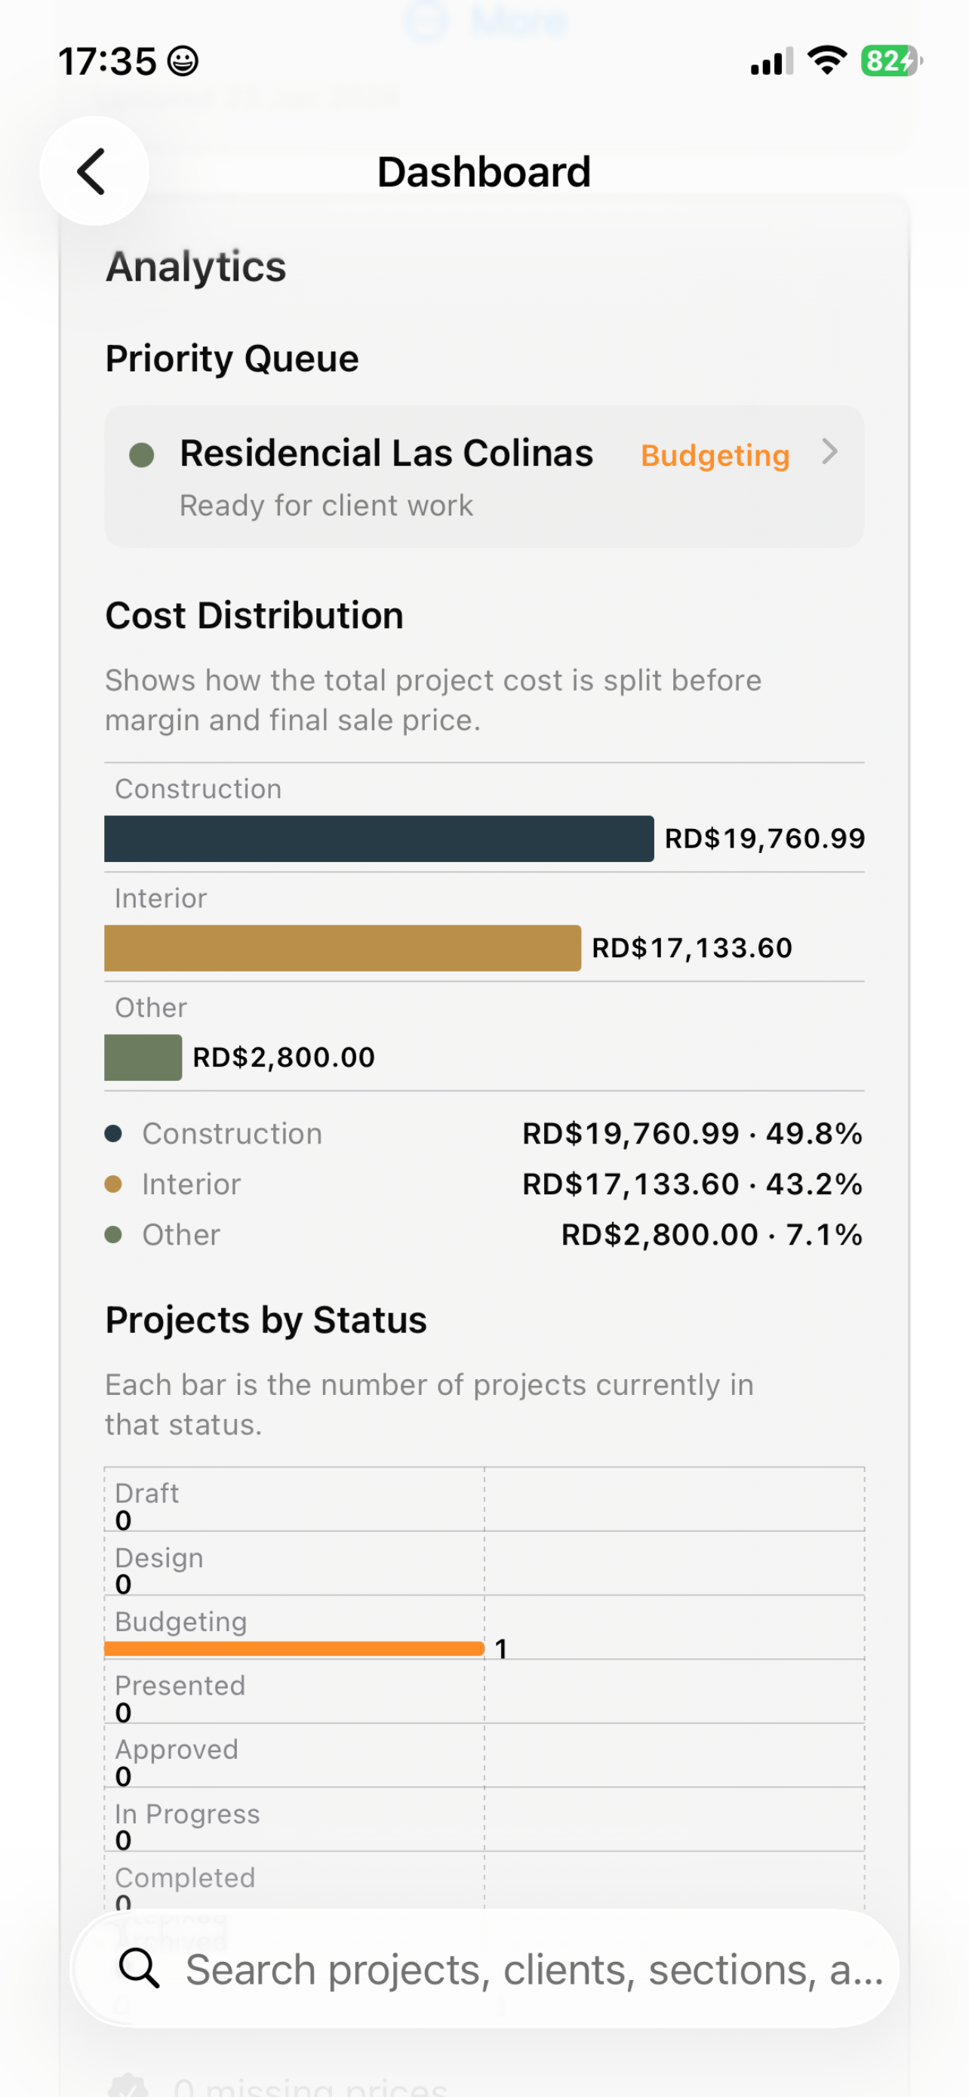Tap the cellular signal bars icon
The width and height of the screenshot is (969, 2097).
click(x=771, y=61)
